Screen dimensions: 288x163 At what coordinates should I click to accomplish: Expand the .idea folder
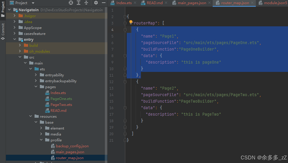point(14,22)
